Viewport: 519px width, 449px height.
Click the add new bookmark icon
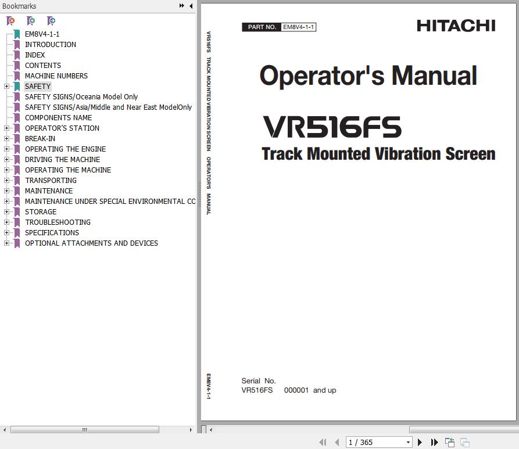pyautogui.click(x=31, y=21)
